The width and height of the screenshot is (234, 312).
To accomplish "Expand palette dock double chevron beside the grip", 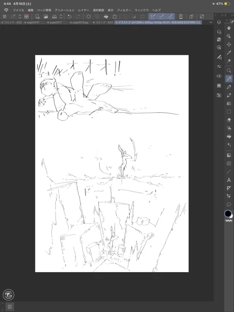I will click(x=222, y=15).
